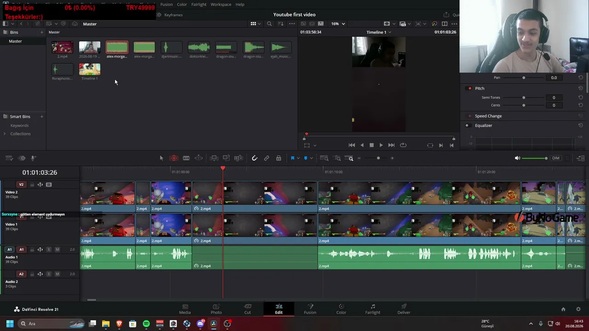Open the blue flag color dropdown arrow
589x331 pixels.
point(298,158)
